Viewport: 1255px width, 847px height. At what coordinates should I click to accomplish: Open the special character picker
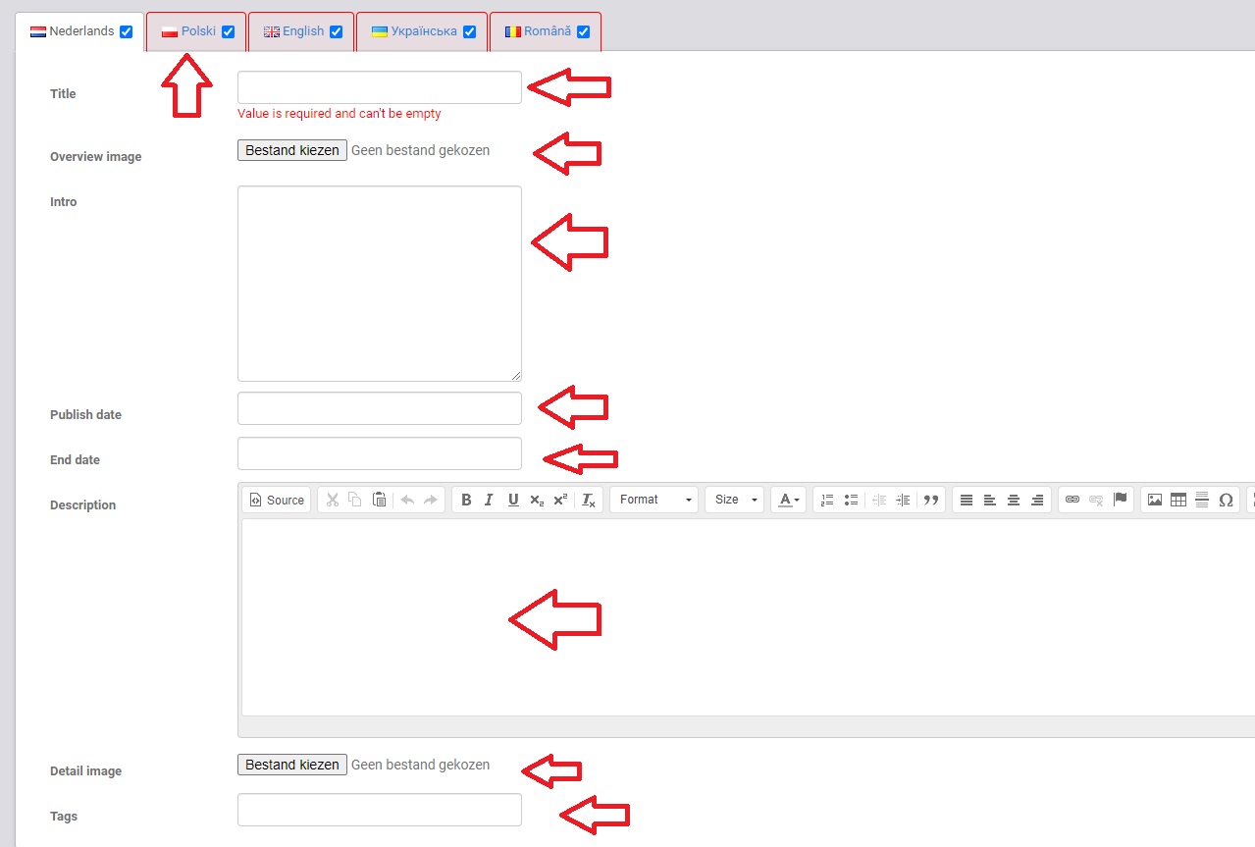[1226, 500]
